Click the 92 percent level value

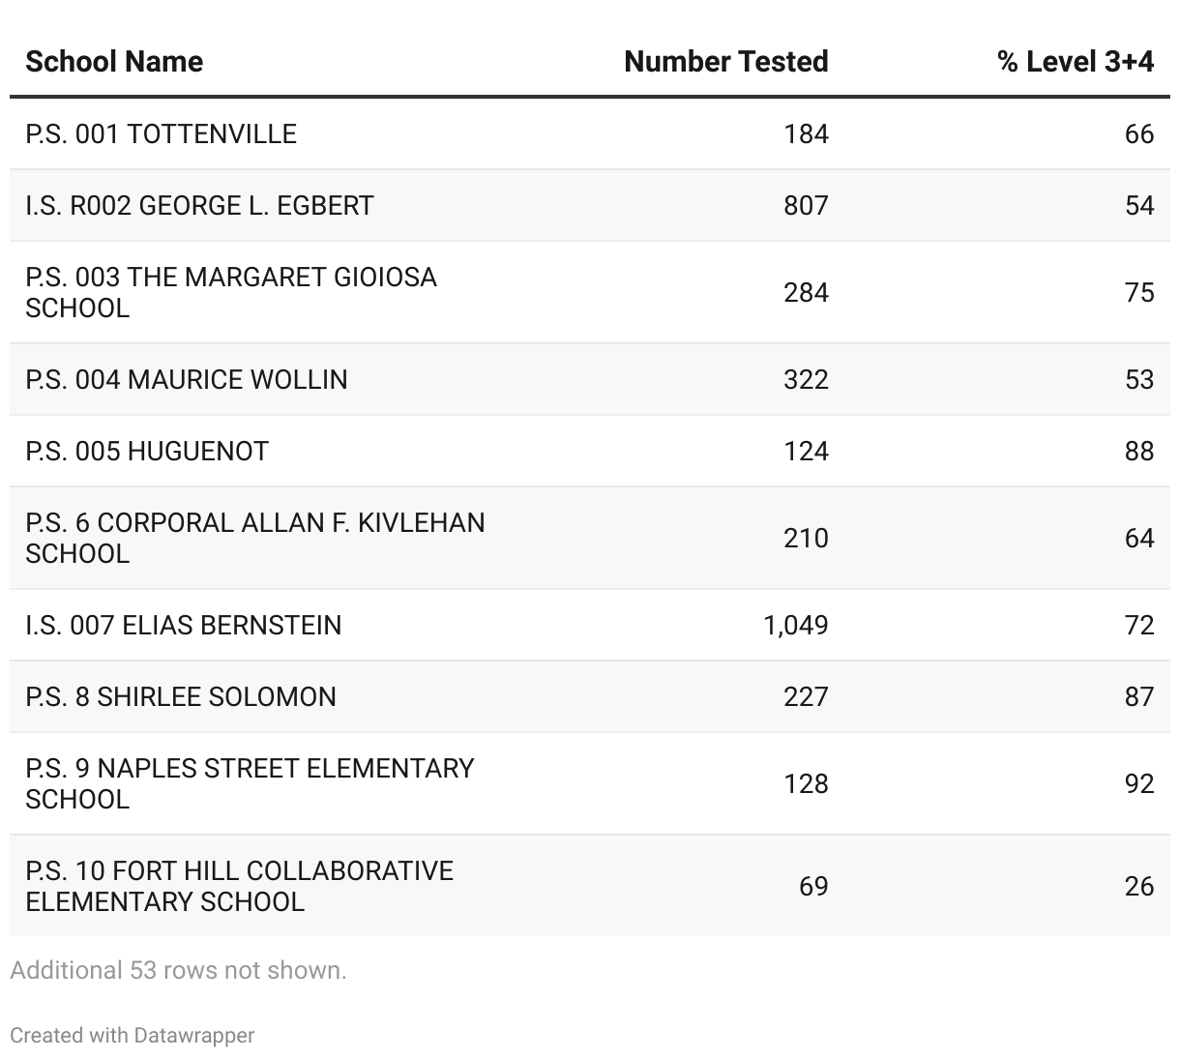(1138, 783)
